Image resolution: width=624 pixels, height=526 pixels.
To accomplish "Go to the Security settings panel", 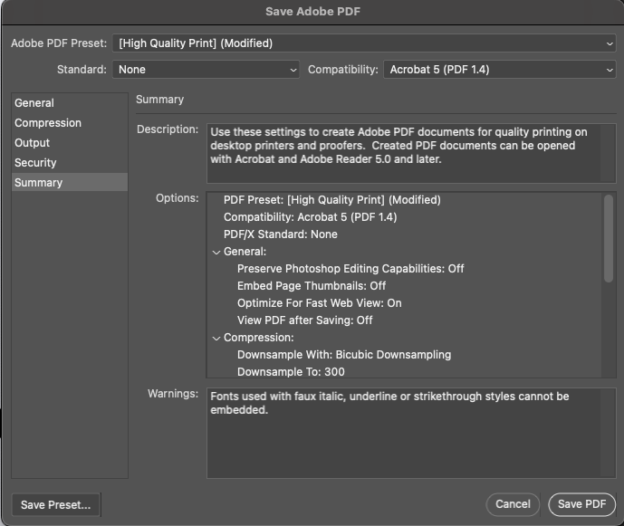I will tap(35, 163).
